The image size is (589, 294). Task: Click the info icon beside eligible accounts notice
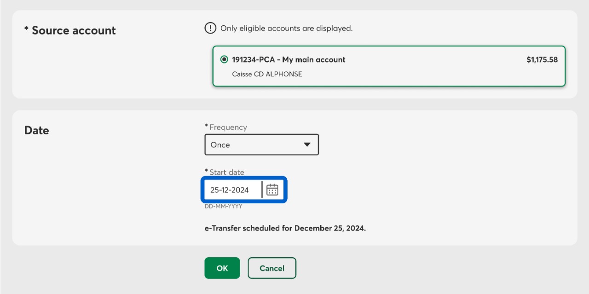[x=210, y=29]
